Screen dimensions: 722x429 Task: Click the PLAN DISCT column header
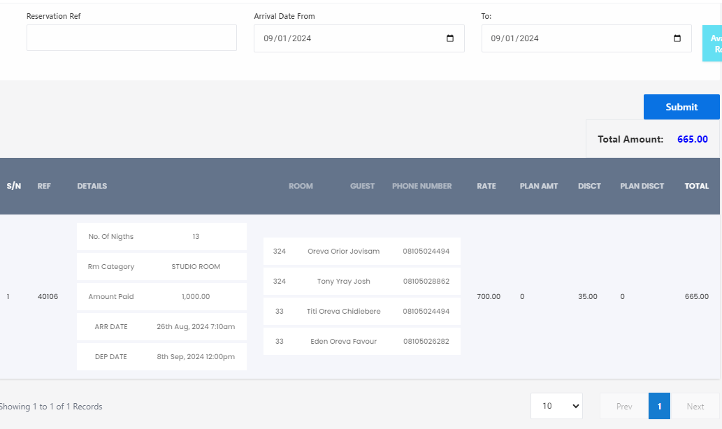point(642,186)
